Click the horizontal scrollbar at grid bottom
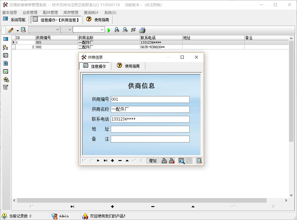The width and height of the screenshot is (297, 220). [141, 201]
